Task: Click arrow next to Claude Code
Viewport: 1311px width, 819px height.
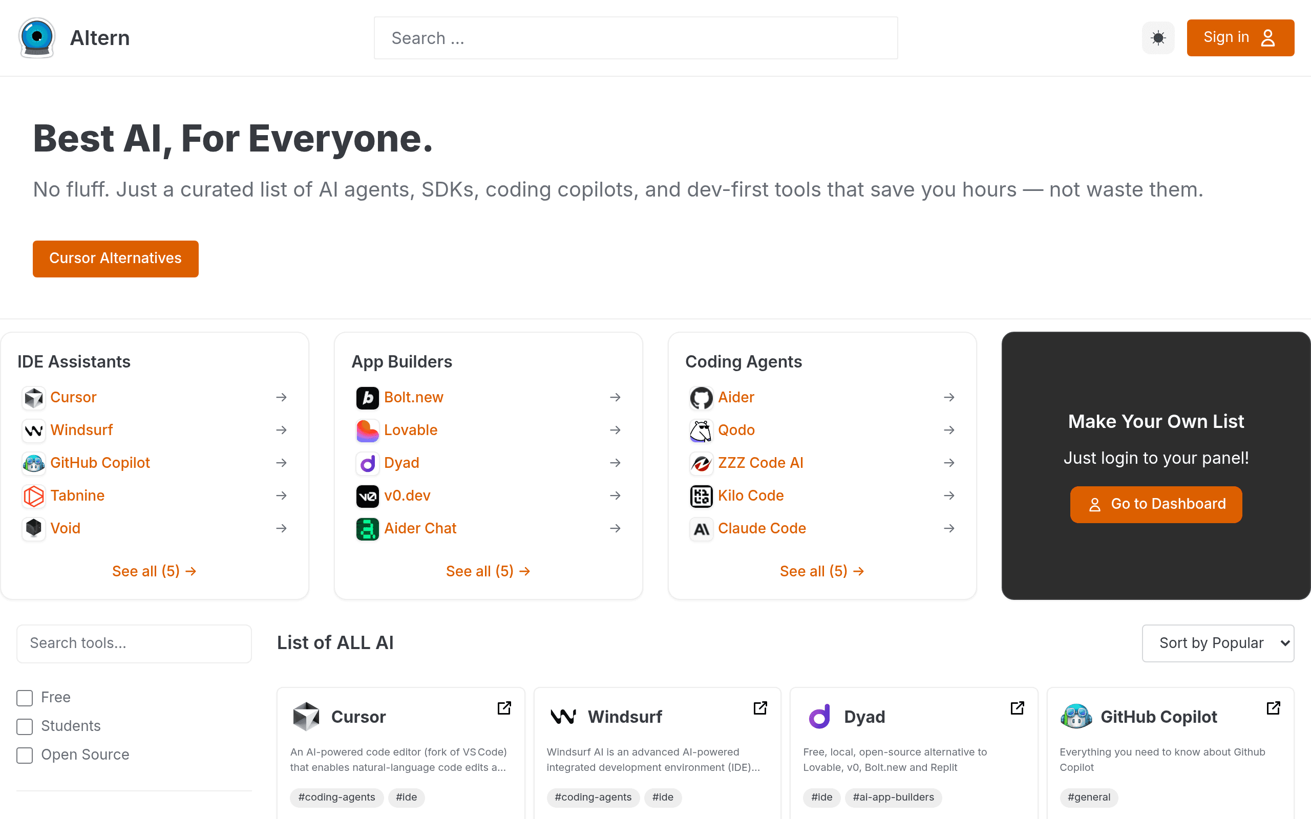Action: click(948, 528)
